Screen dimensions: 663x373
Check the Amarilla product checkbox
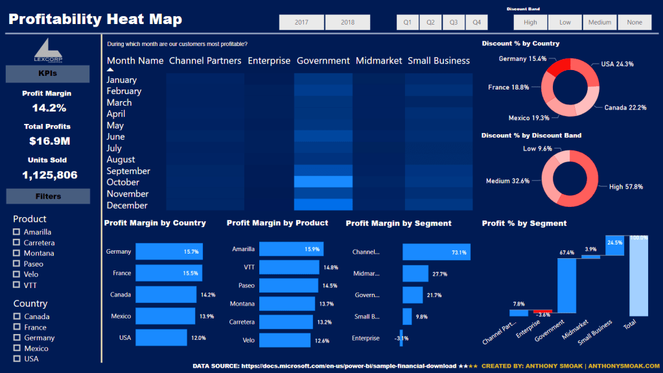17,232
